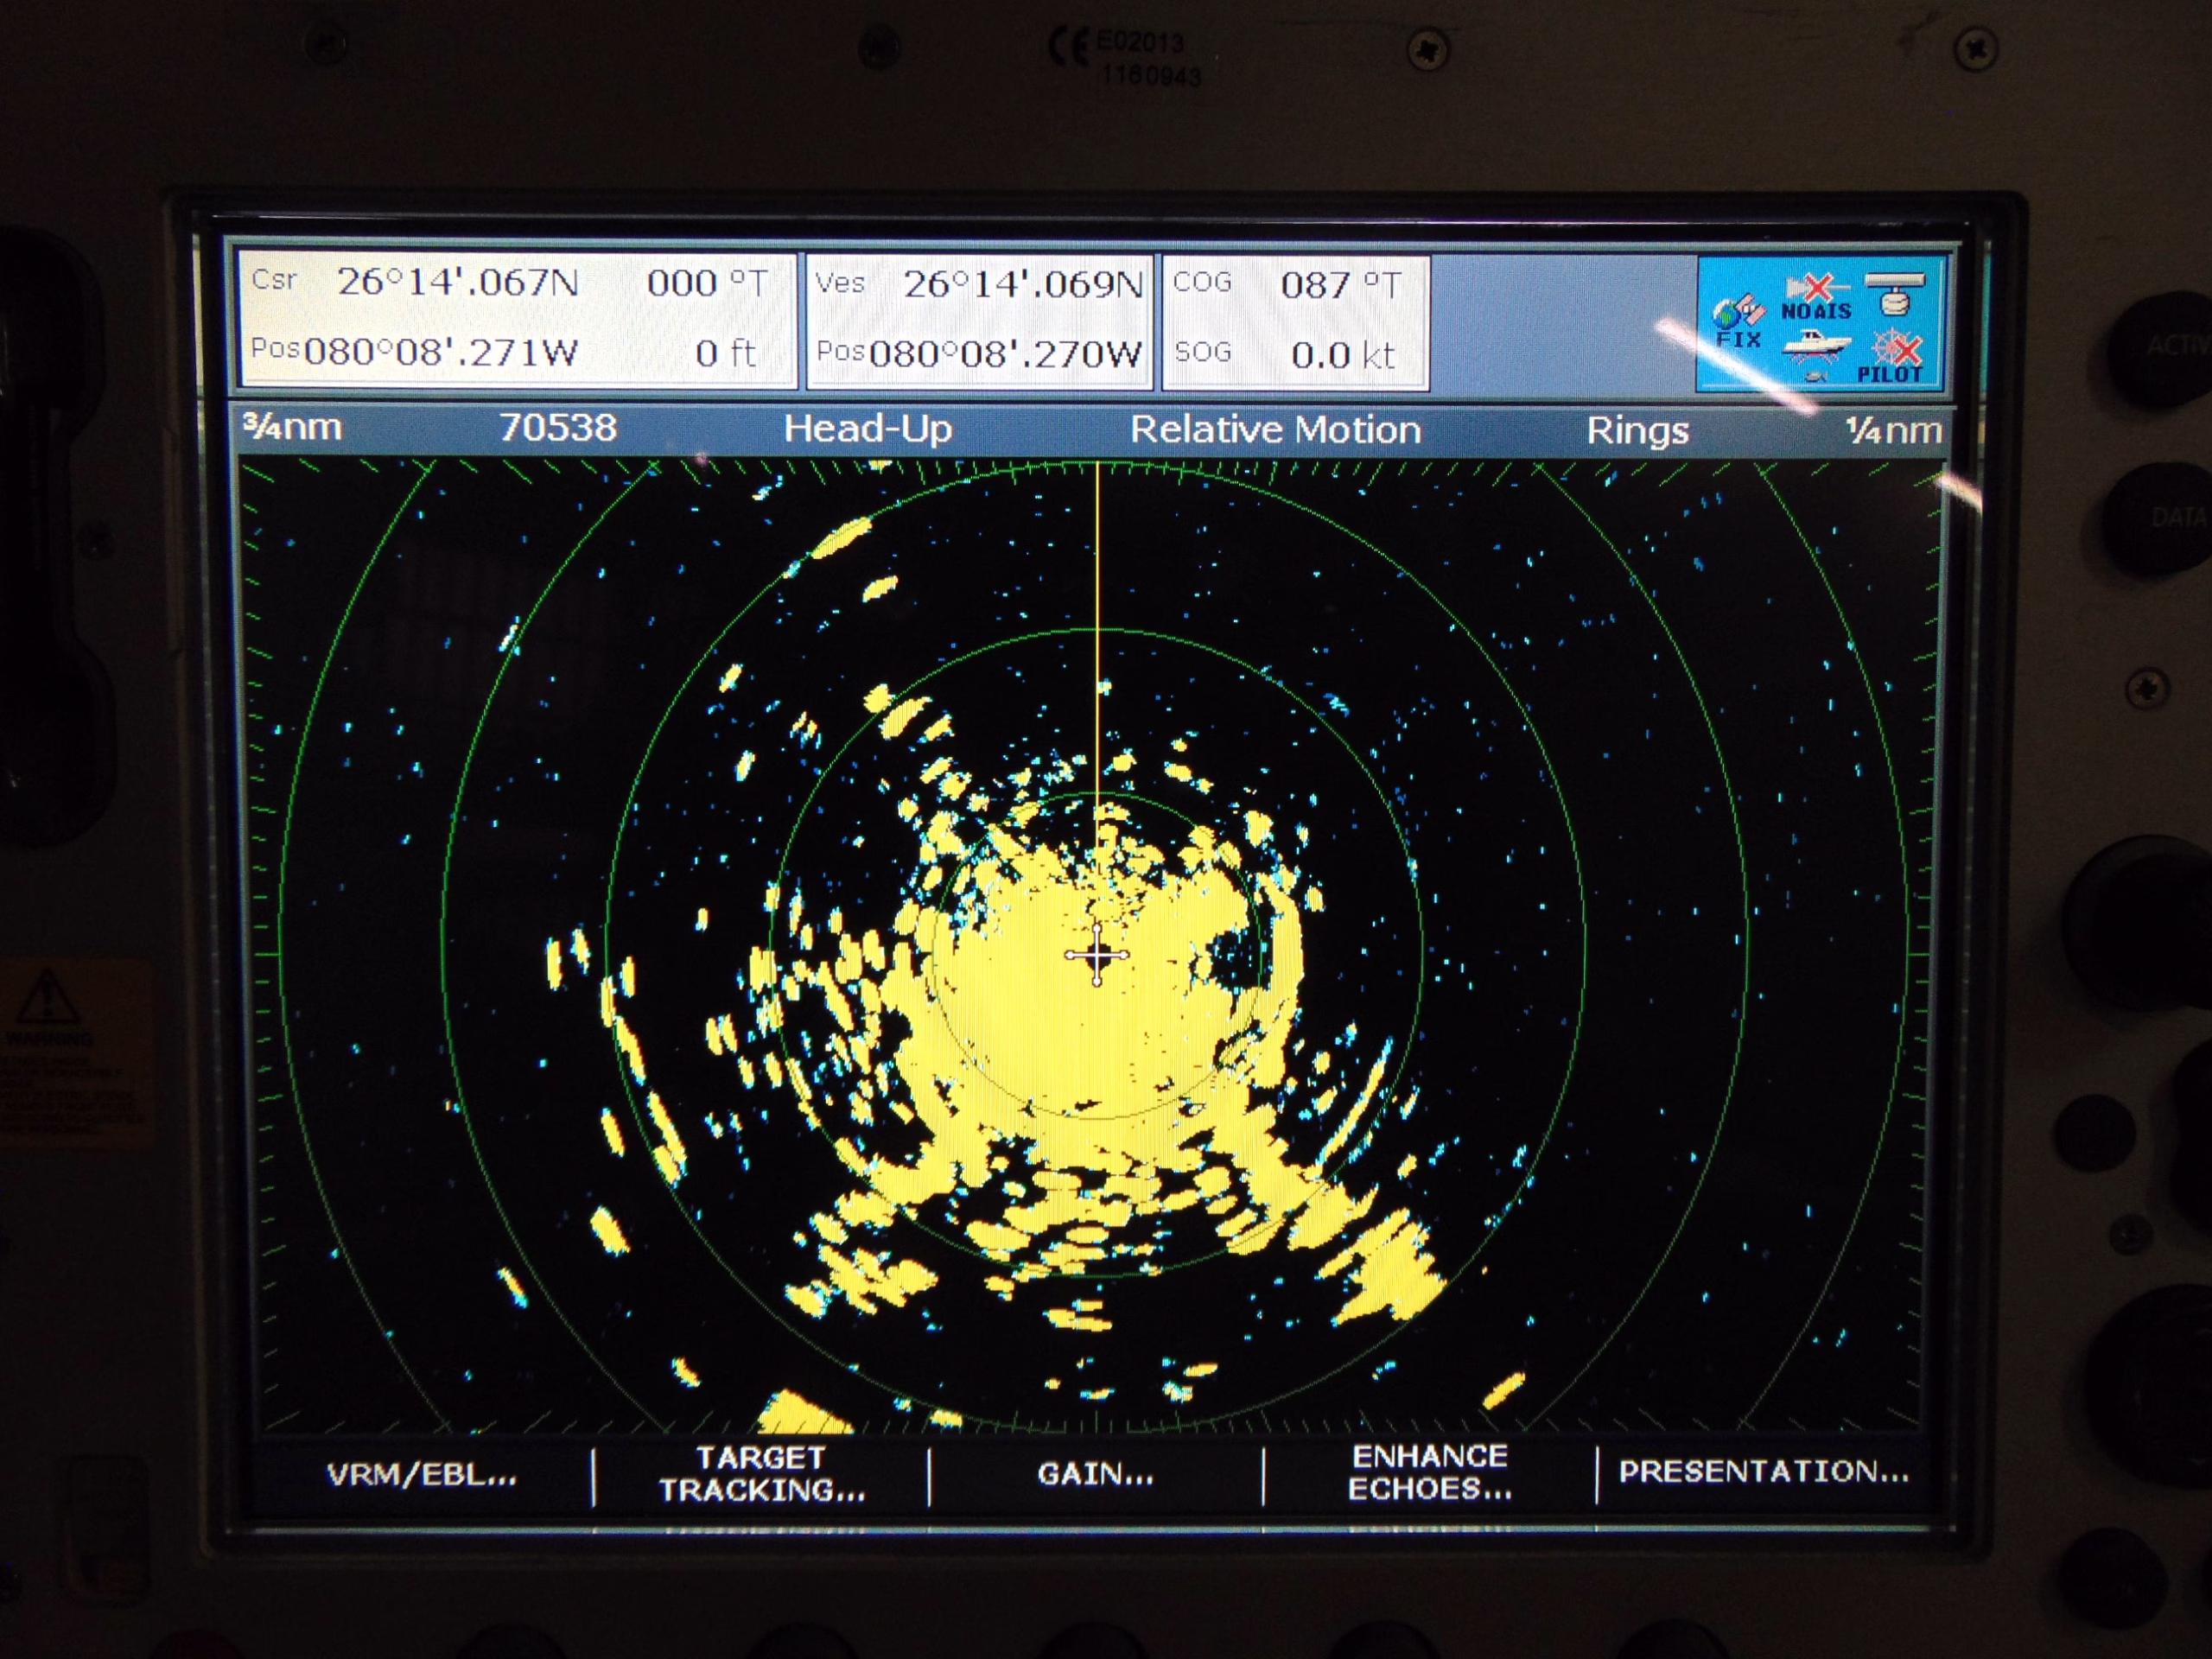Toggle the Head-Up orientation mode label

point(867,429)
